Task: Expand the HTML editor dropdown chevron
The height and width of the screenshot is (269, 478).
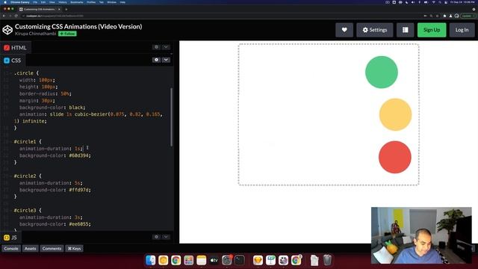Action: pyautogui.click(x=166, y=47)
